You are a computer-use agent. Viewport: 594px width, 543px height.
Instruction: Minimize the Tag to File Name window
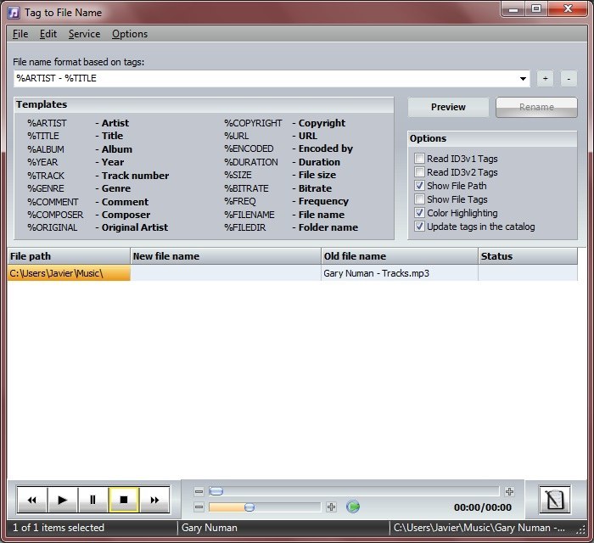click(x=513, y=9)
